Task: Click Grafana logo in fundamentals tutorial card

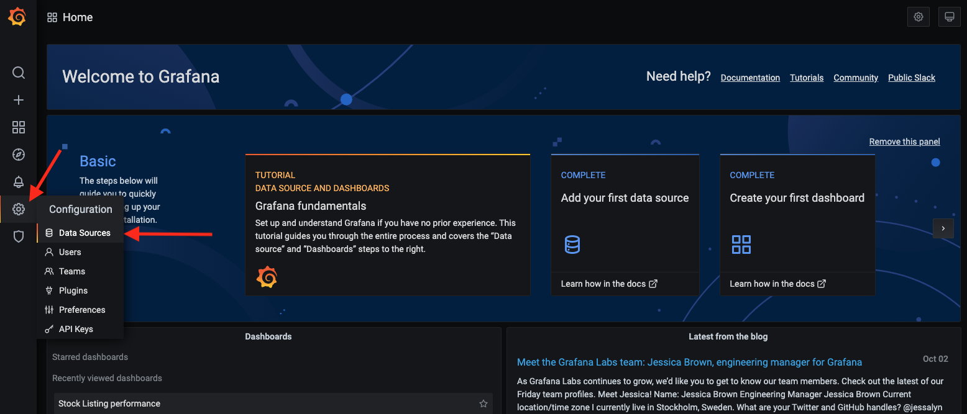Action: [267, 276]
